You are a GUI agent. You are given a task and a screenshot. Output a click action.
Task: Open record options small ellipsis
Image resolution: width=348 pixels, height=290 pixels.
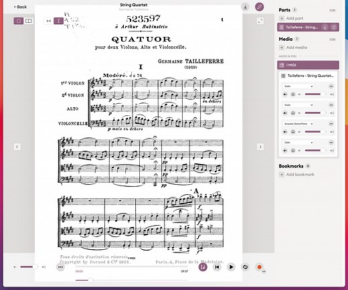264,272
